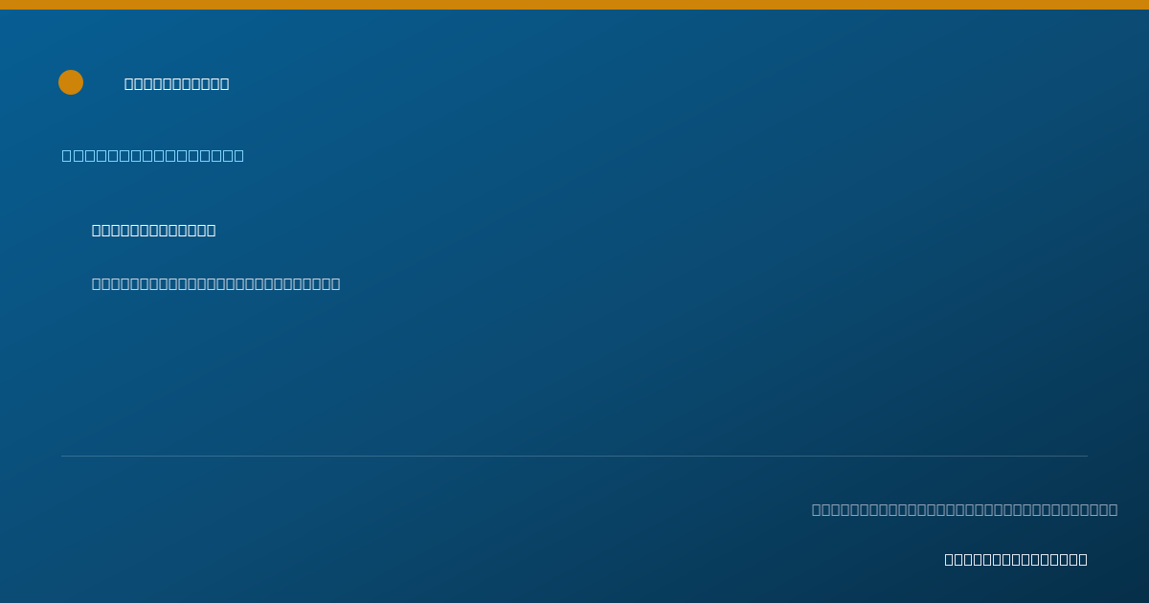Click last character of light blue heading
Screen dimensions: 1149x603
(x=238, y=155)
